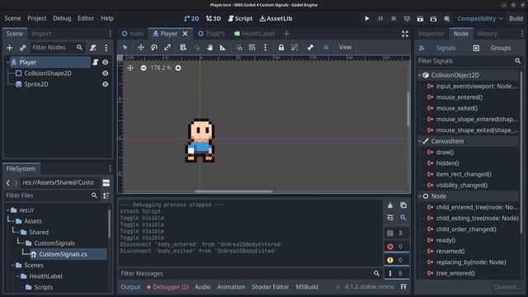Collapse the res:// folder
The image size is (528, 297).
[8, 210]
